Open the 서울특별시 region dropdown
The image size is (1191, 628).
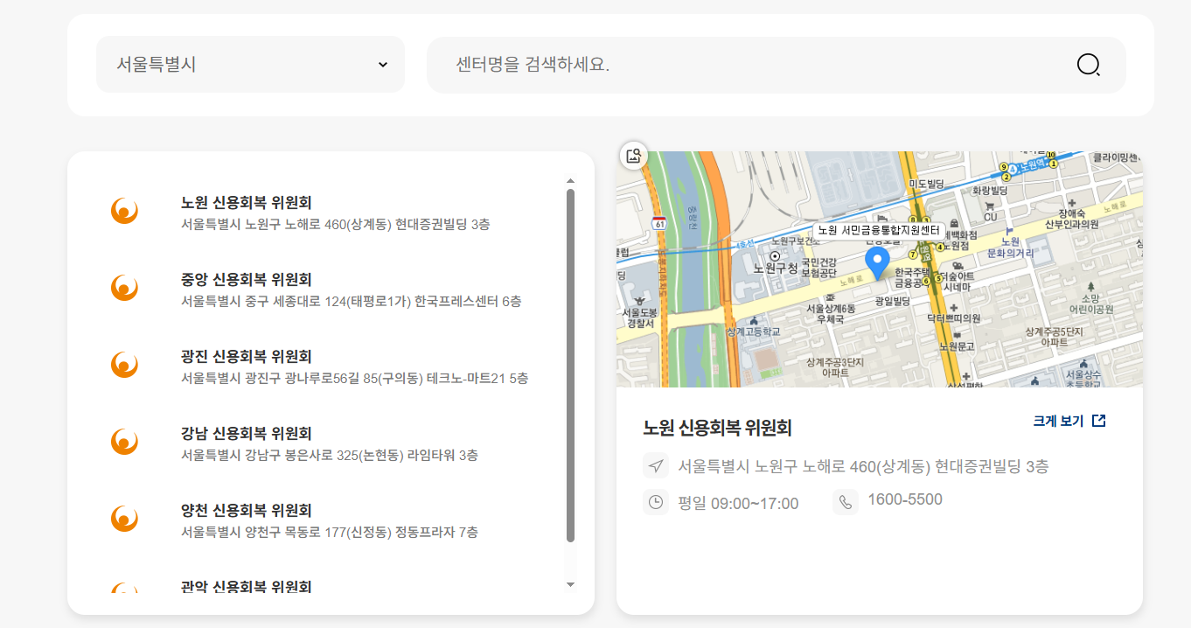pos(250,64)
